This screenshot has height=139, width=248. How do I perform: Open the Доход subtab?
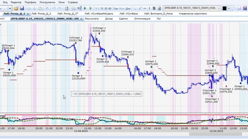coord(109,19)
